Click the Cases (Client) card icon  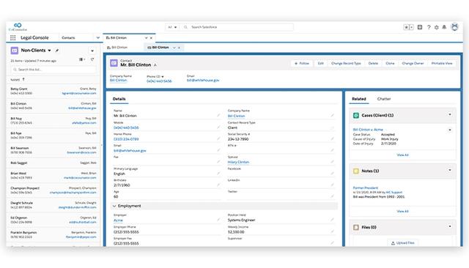click(x=356, y=115)
